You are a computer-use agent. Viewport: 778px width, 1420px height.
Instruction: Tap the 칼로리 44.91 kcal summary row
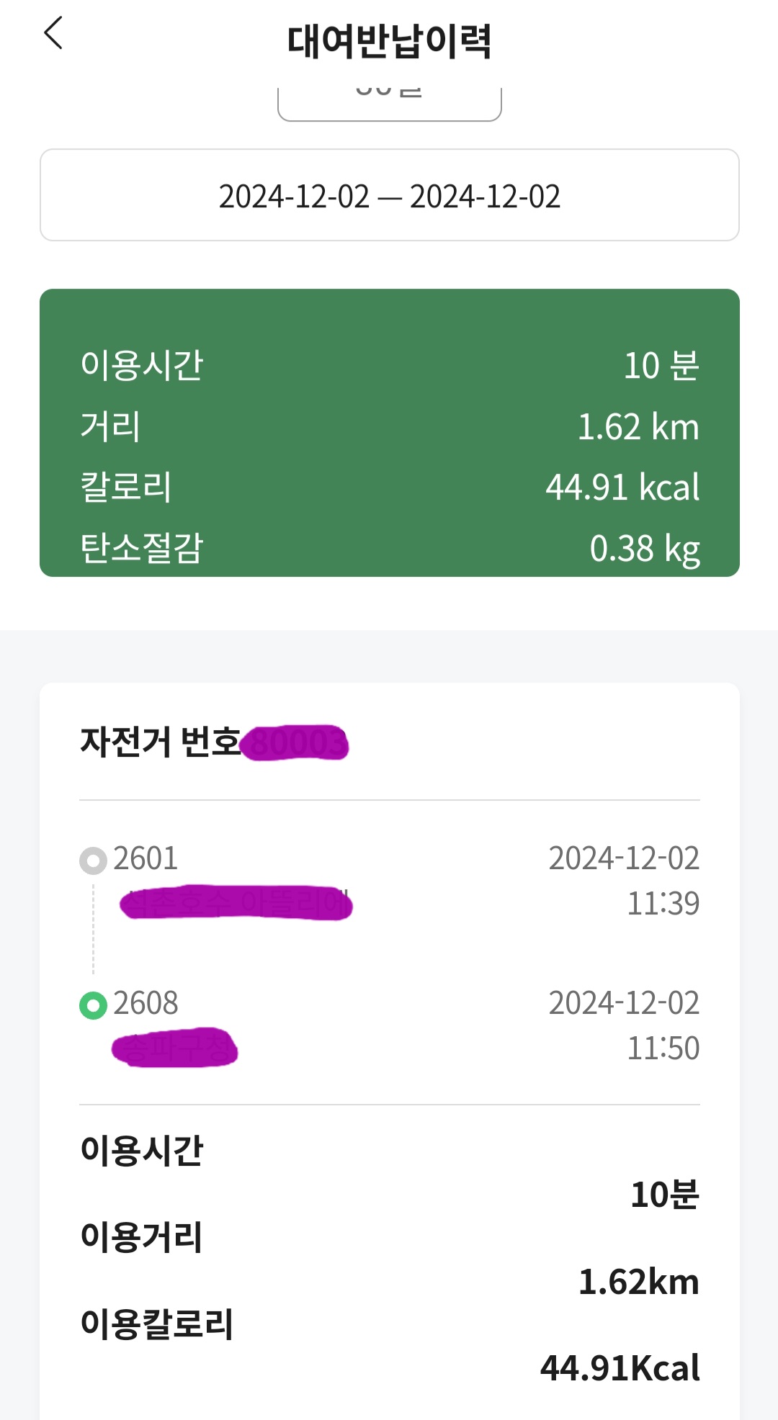(x=389, y=487)
